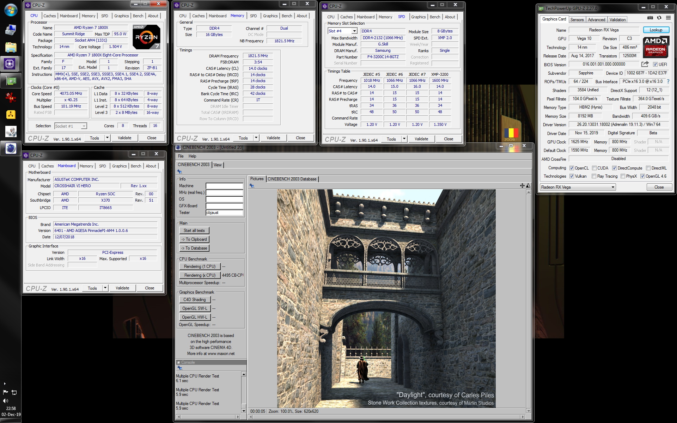Toggle the PhysX checkbox
Viewport: 677px width, 423px height.
(623, 176)
